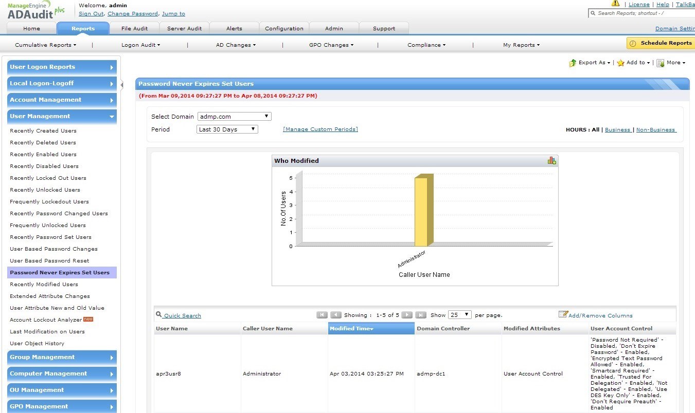Click the Quick Search magnifier icon
The height and width of the screenshot is (413, 695).
[159, 314]
